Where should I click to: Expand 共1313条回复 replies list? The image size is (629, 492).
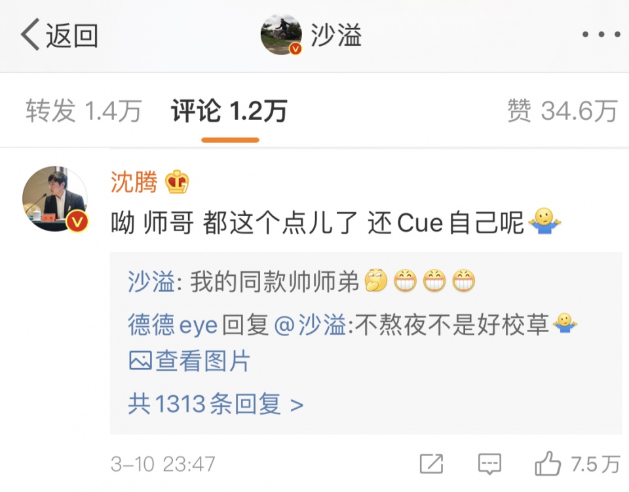(x=216, y=404)
